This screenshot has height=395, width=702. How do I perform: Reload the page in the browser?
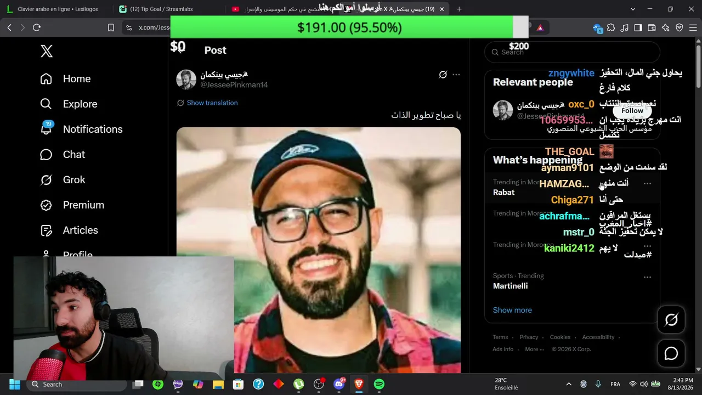tap(37, 27)
